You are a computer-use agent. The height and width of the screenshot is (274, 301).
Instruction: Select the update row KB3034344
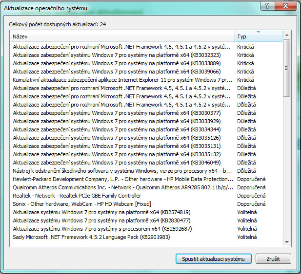coord(146,129)
